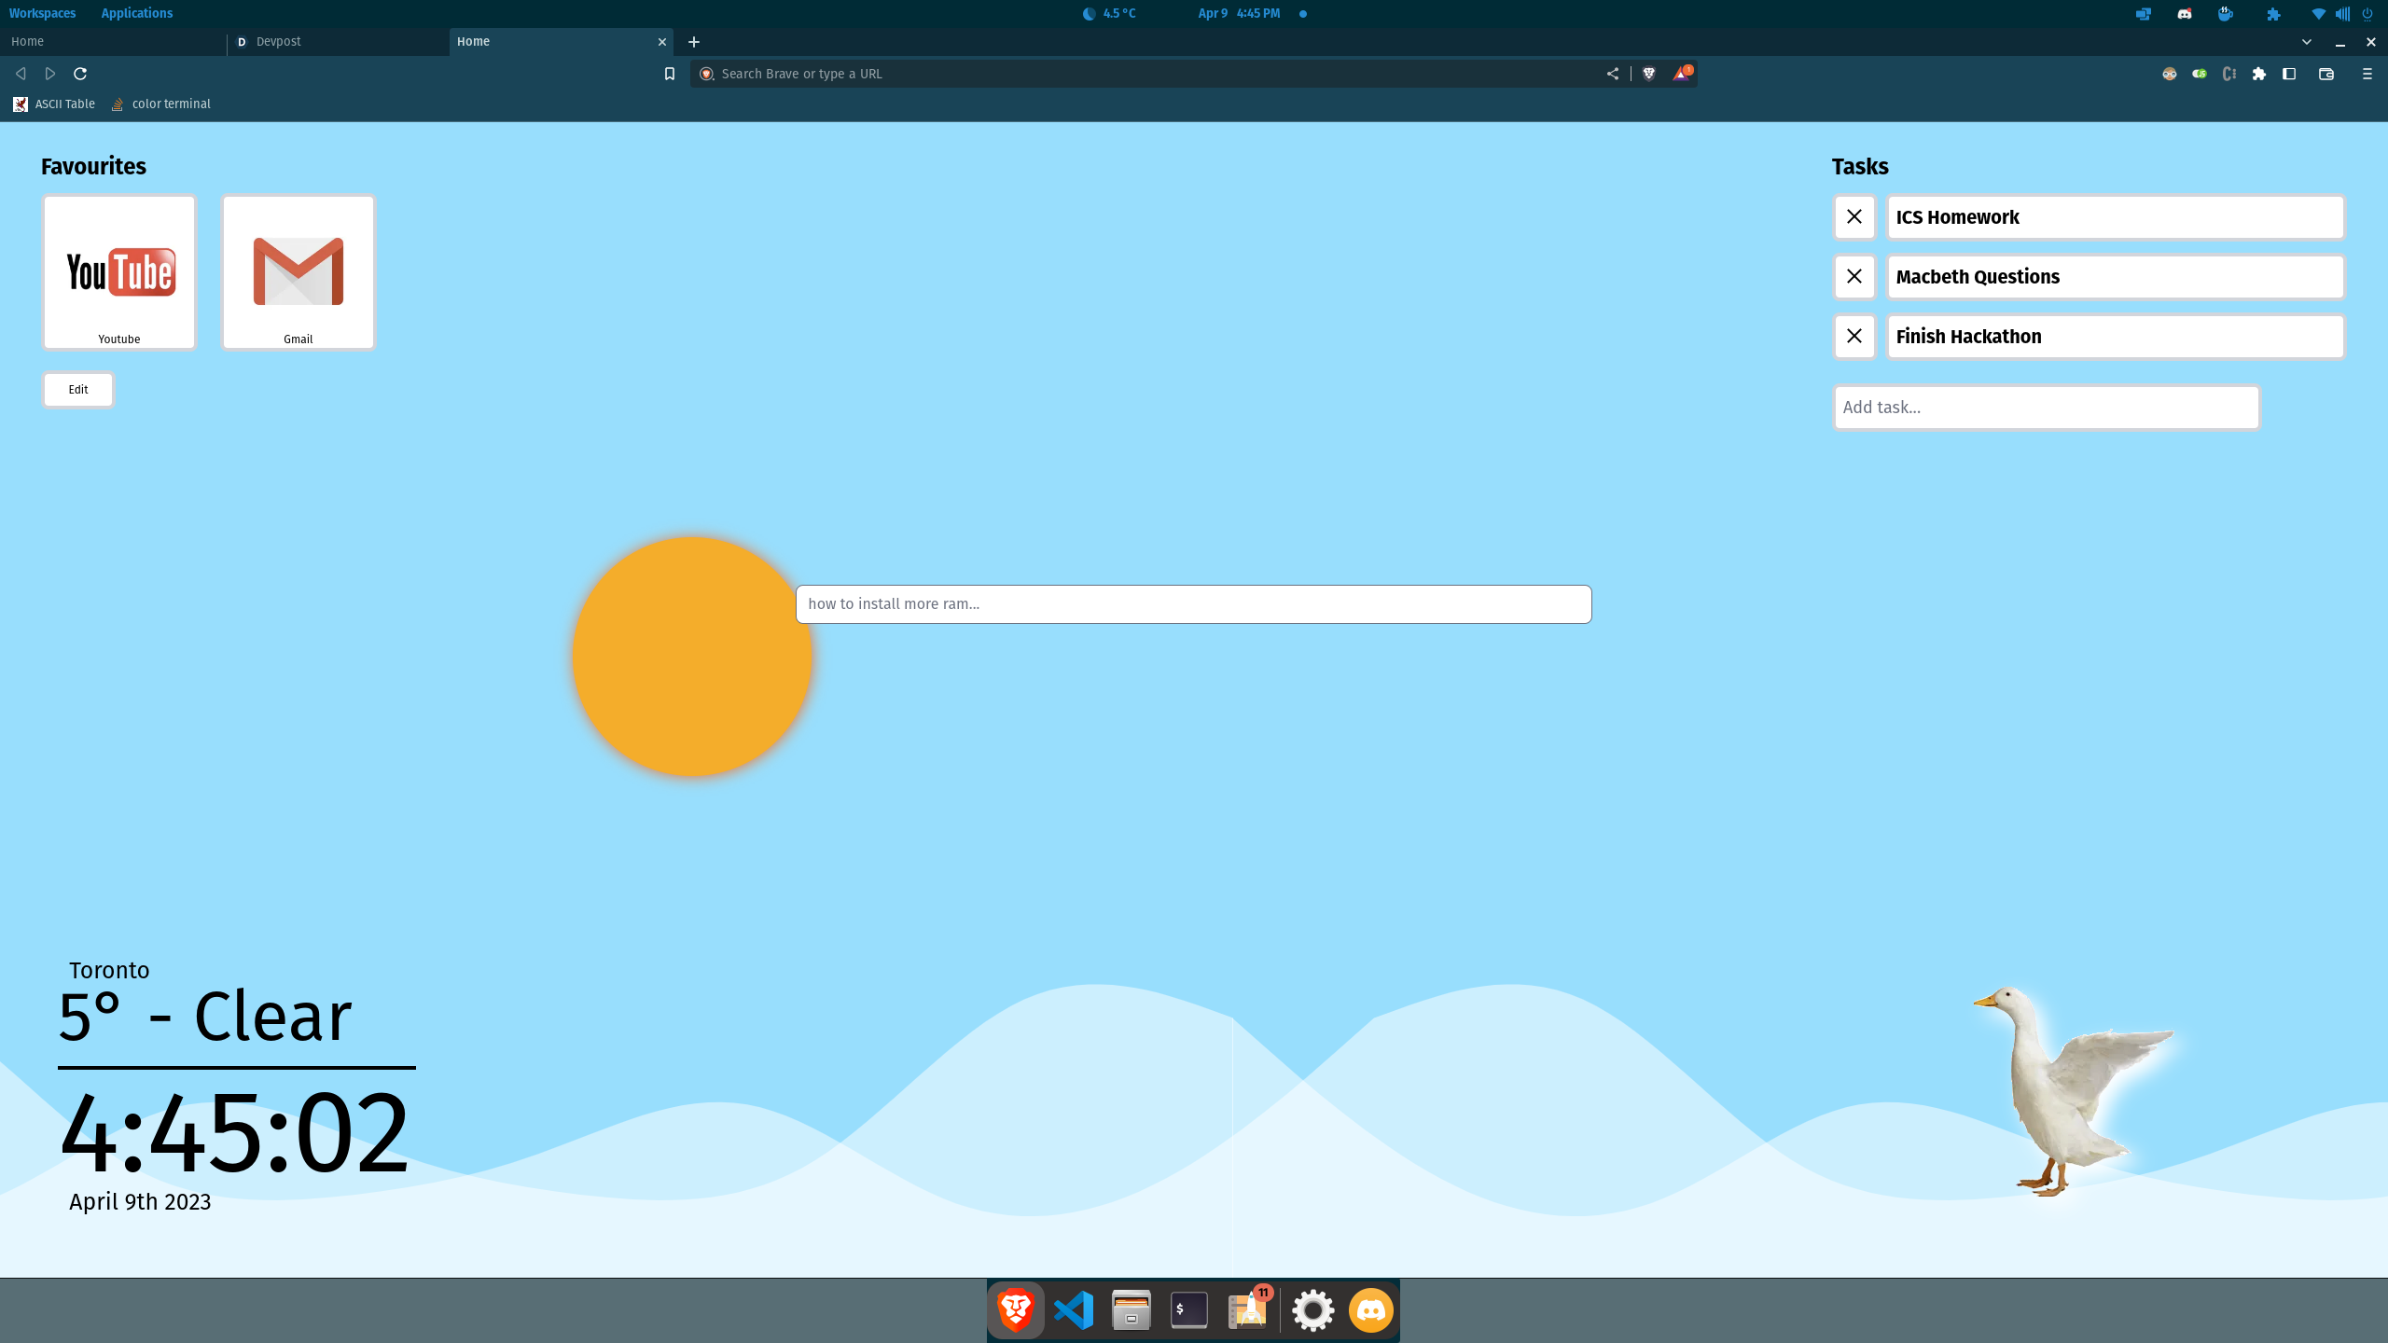Launch Visual Studio Code from dock
The width and height of the screenshot is (2388, 1343).
[1073, 1310]
